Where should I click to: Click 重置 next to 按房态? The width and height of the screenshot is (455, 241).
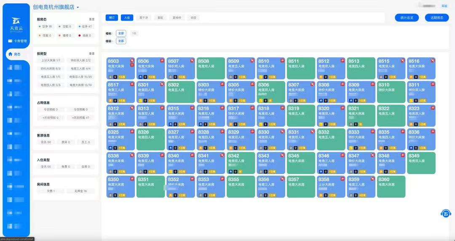[92, 19]
